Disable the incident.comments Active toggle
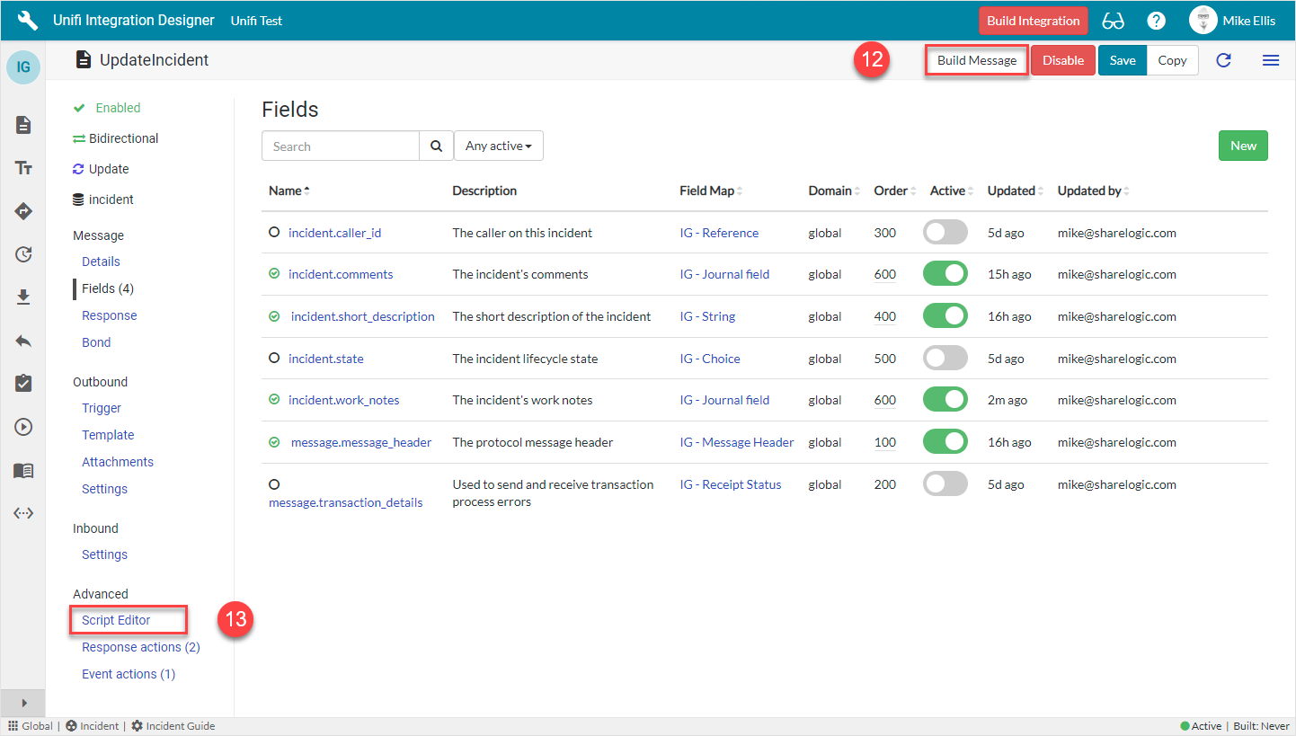The image size is (1296, 736). [945, 274]
